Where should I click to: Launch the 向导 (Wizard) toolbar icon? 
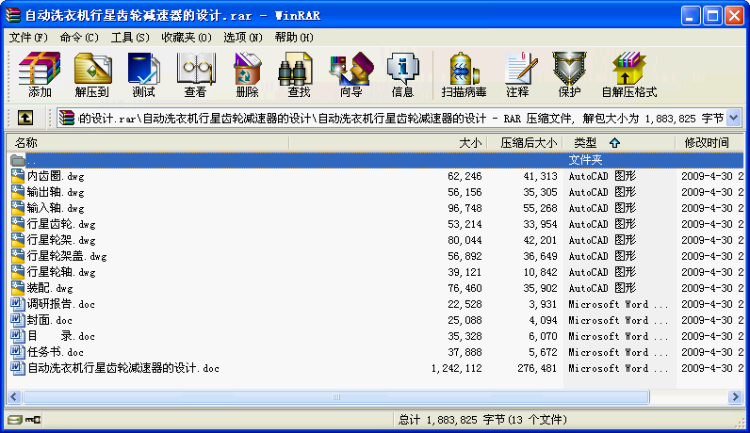click(351, 75)
